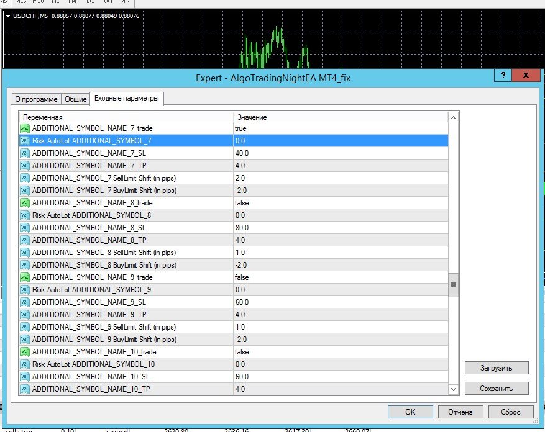The image size is (545, 432).
Task: Collapse the USDCHF,M5 chart header triangle
Action: click(7, 16)
